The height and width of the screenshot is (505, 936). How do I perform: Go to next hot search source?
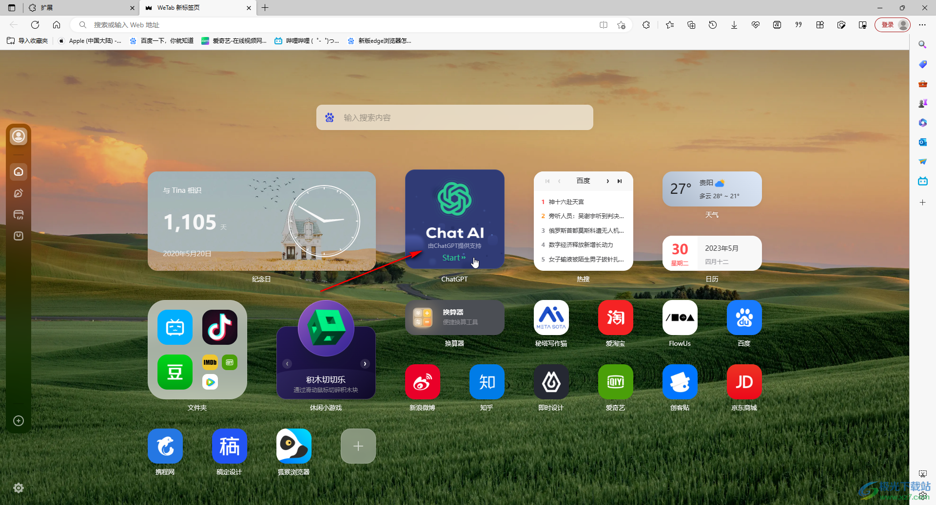[607, 181]
